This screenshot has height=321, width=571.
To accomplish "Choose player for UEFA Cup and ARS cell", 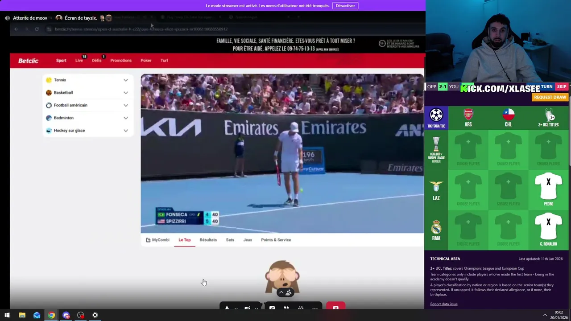I will (x=468, y=150).
